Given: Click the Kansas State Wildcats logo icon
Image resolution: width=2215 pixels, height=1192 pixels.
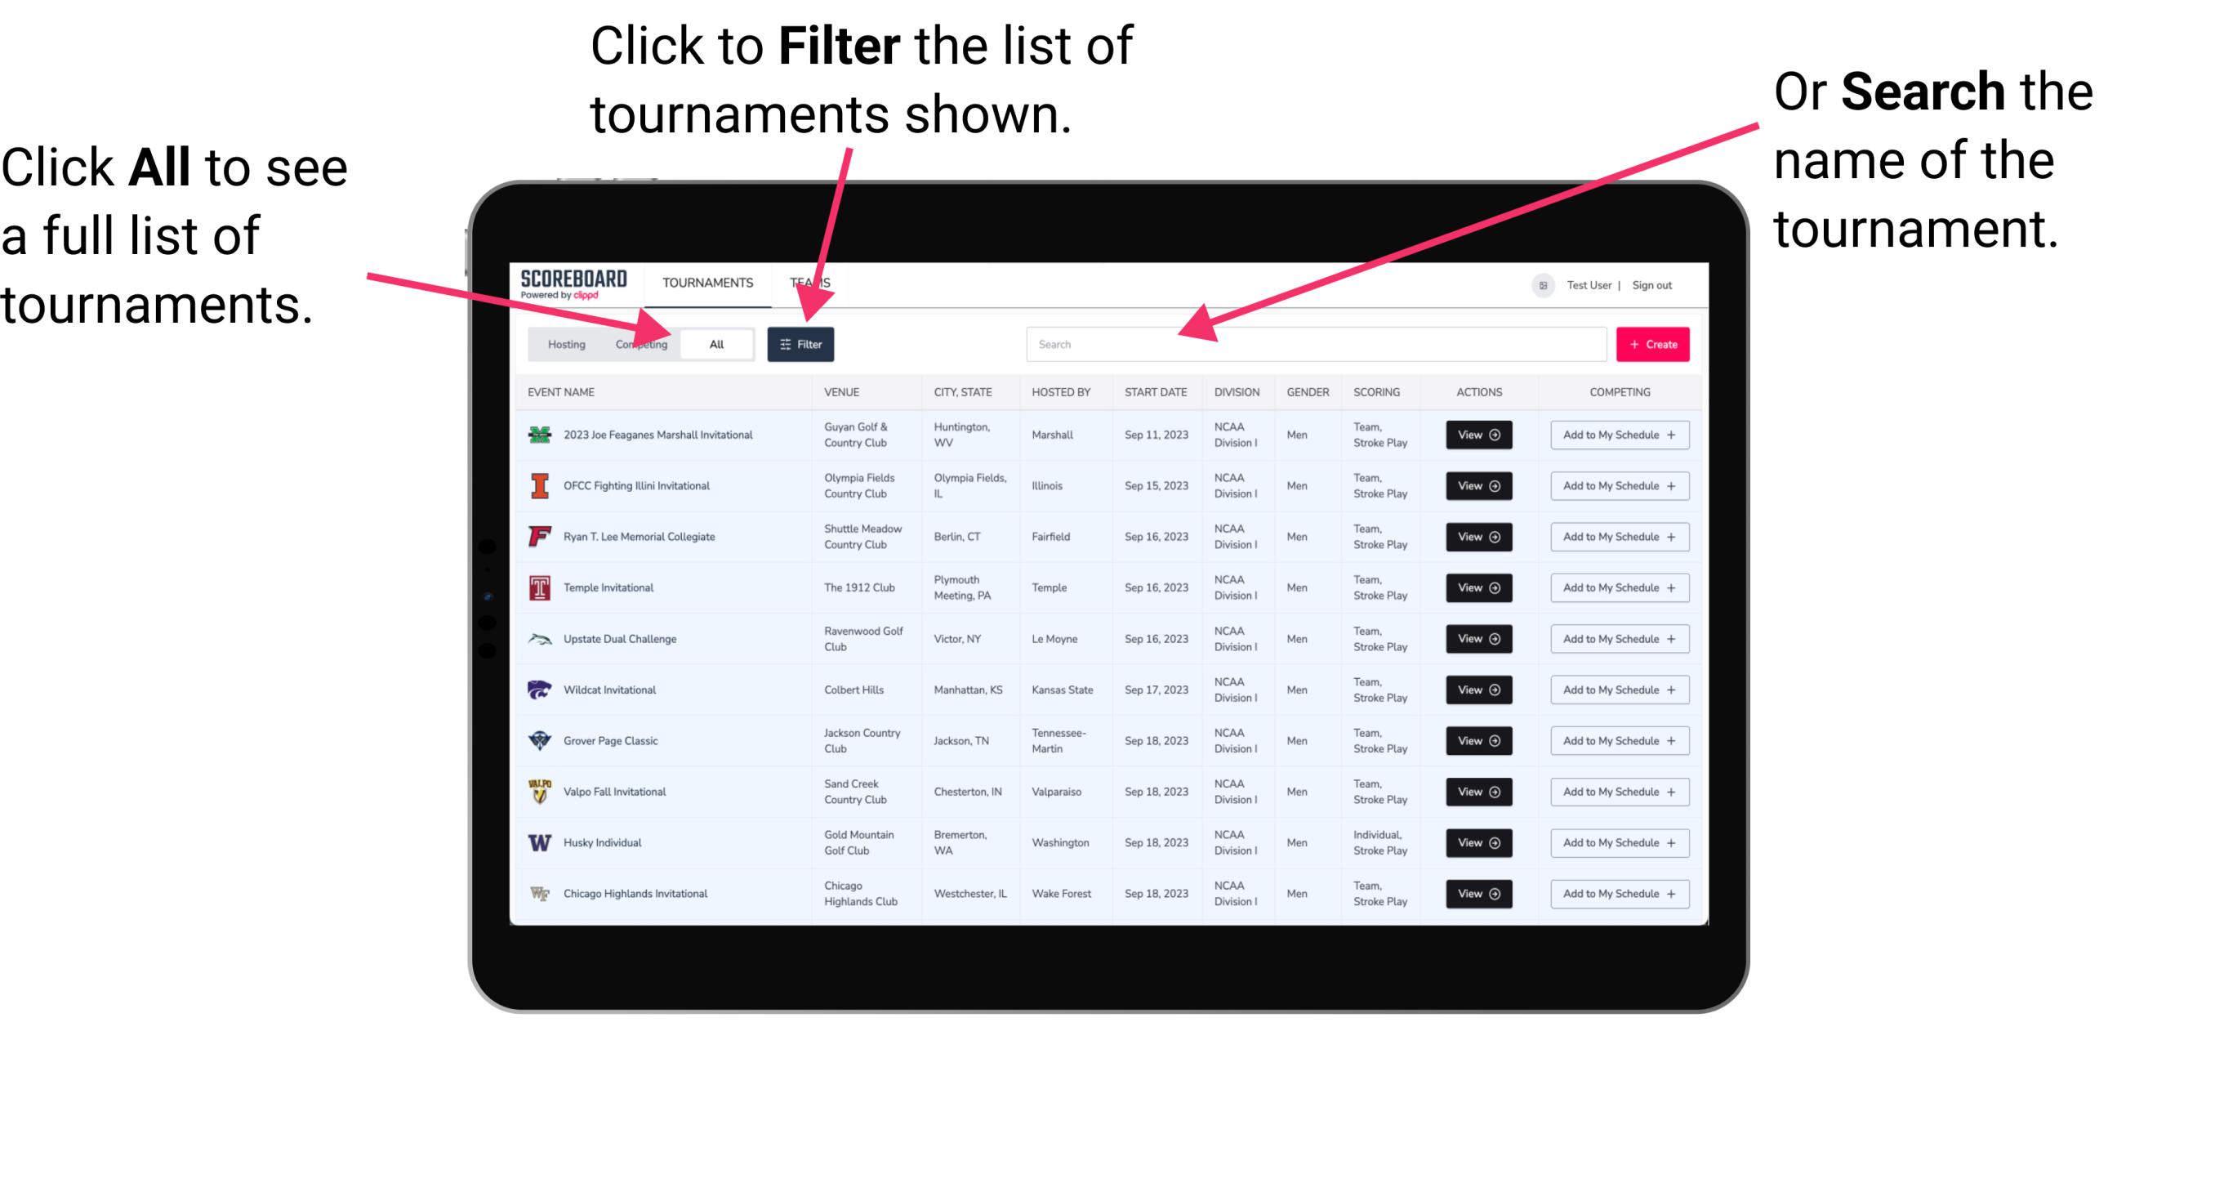Looking at the screenshot, I should tap(538, 690).
